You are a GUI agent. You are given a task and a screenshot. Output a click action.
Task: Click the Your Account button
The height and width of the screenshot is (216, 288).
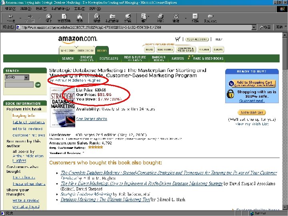(x=197, y=39)
